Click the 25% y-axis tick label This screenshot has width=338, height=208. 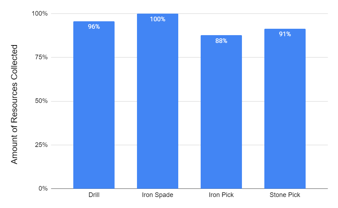click(x=42, y=145)
